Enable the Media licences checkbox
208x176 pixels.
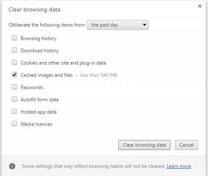pos(14,124)
